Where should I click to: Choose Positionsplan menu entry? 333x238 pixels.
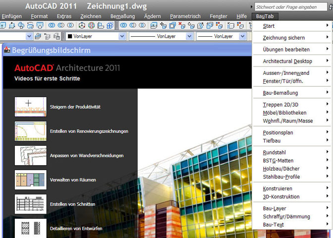pos(292,132)
